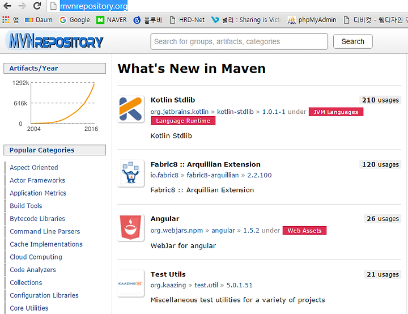The height and width of the screenshot is (314, 408).
Task: Open the Code Analyzers category
Action: coord(33,270)
